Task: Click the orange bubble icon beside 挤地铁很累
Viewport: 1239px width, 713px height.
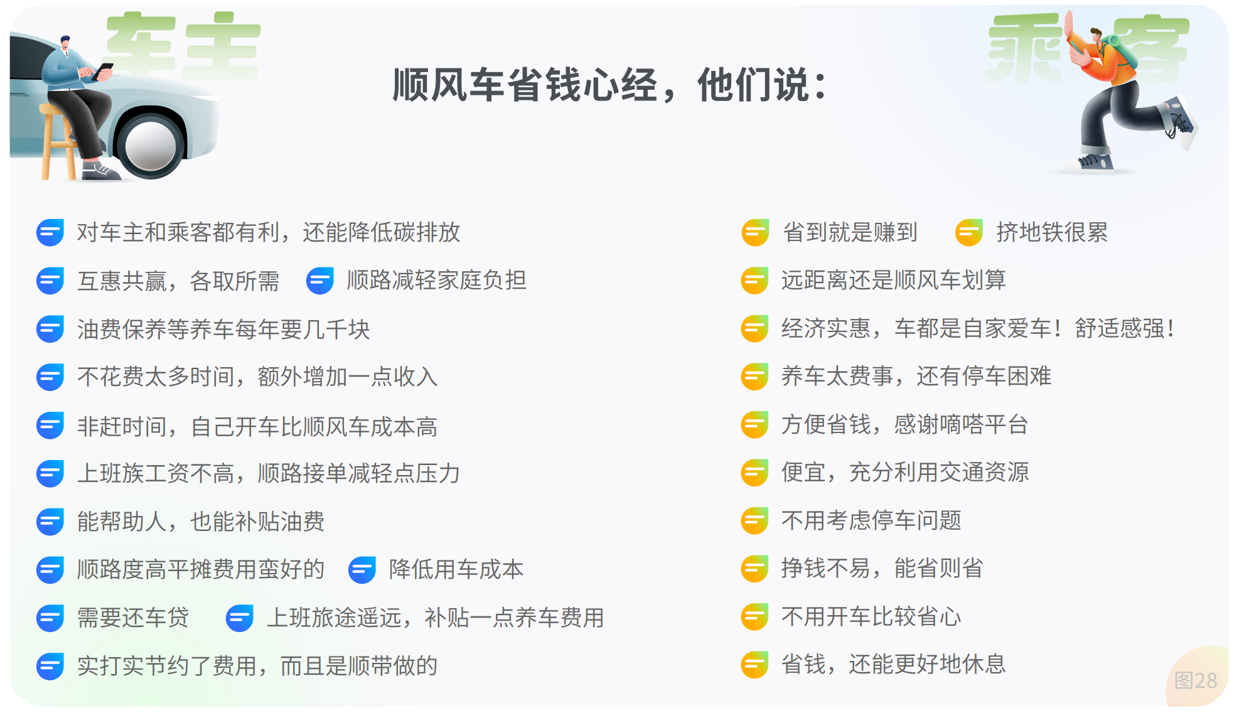Action: 969,233
